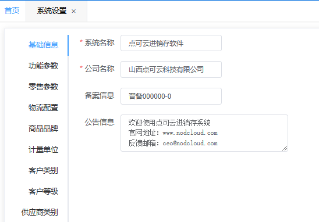This screenshot has height=222, width=319.
Task: Click the 备案信息 field label
Action: click(x=100, y=95)
